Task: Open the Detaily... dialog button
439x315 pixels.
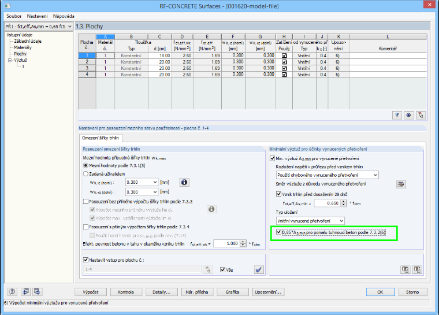Action: pos(162,292)
